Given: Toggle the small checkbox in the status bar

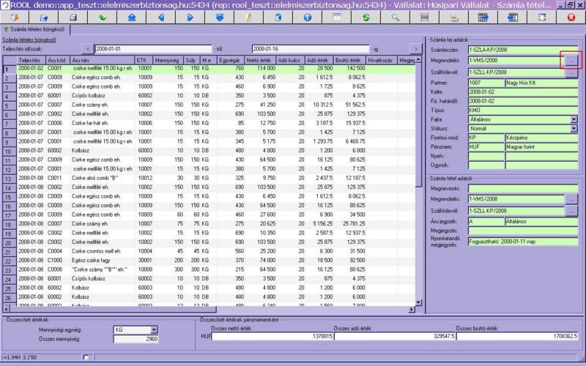Looking at the screenshot, I should tap(87, 356).
